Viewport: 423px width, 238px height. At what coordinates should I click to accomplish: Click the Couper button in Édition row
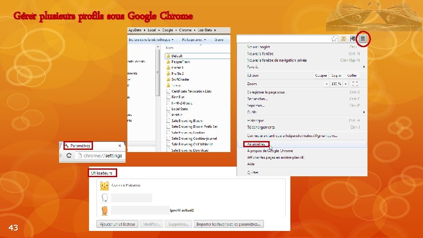pos(321,75)
